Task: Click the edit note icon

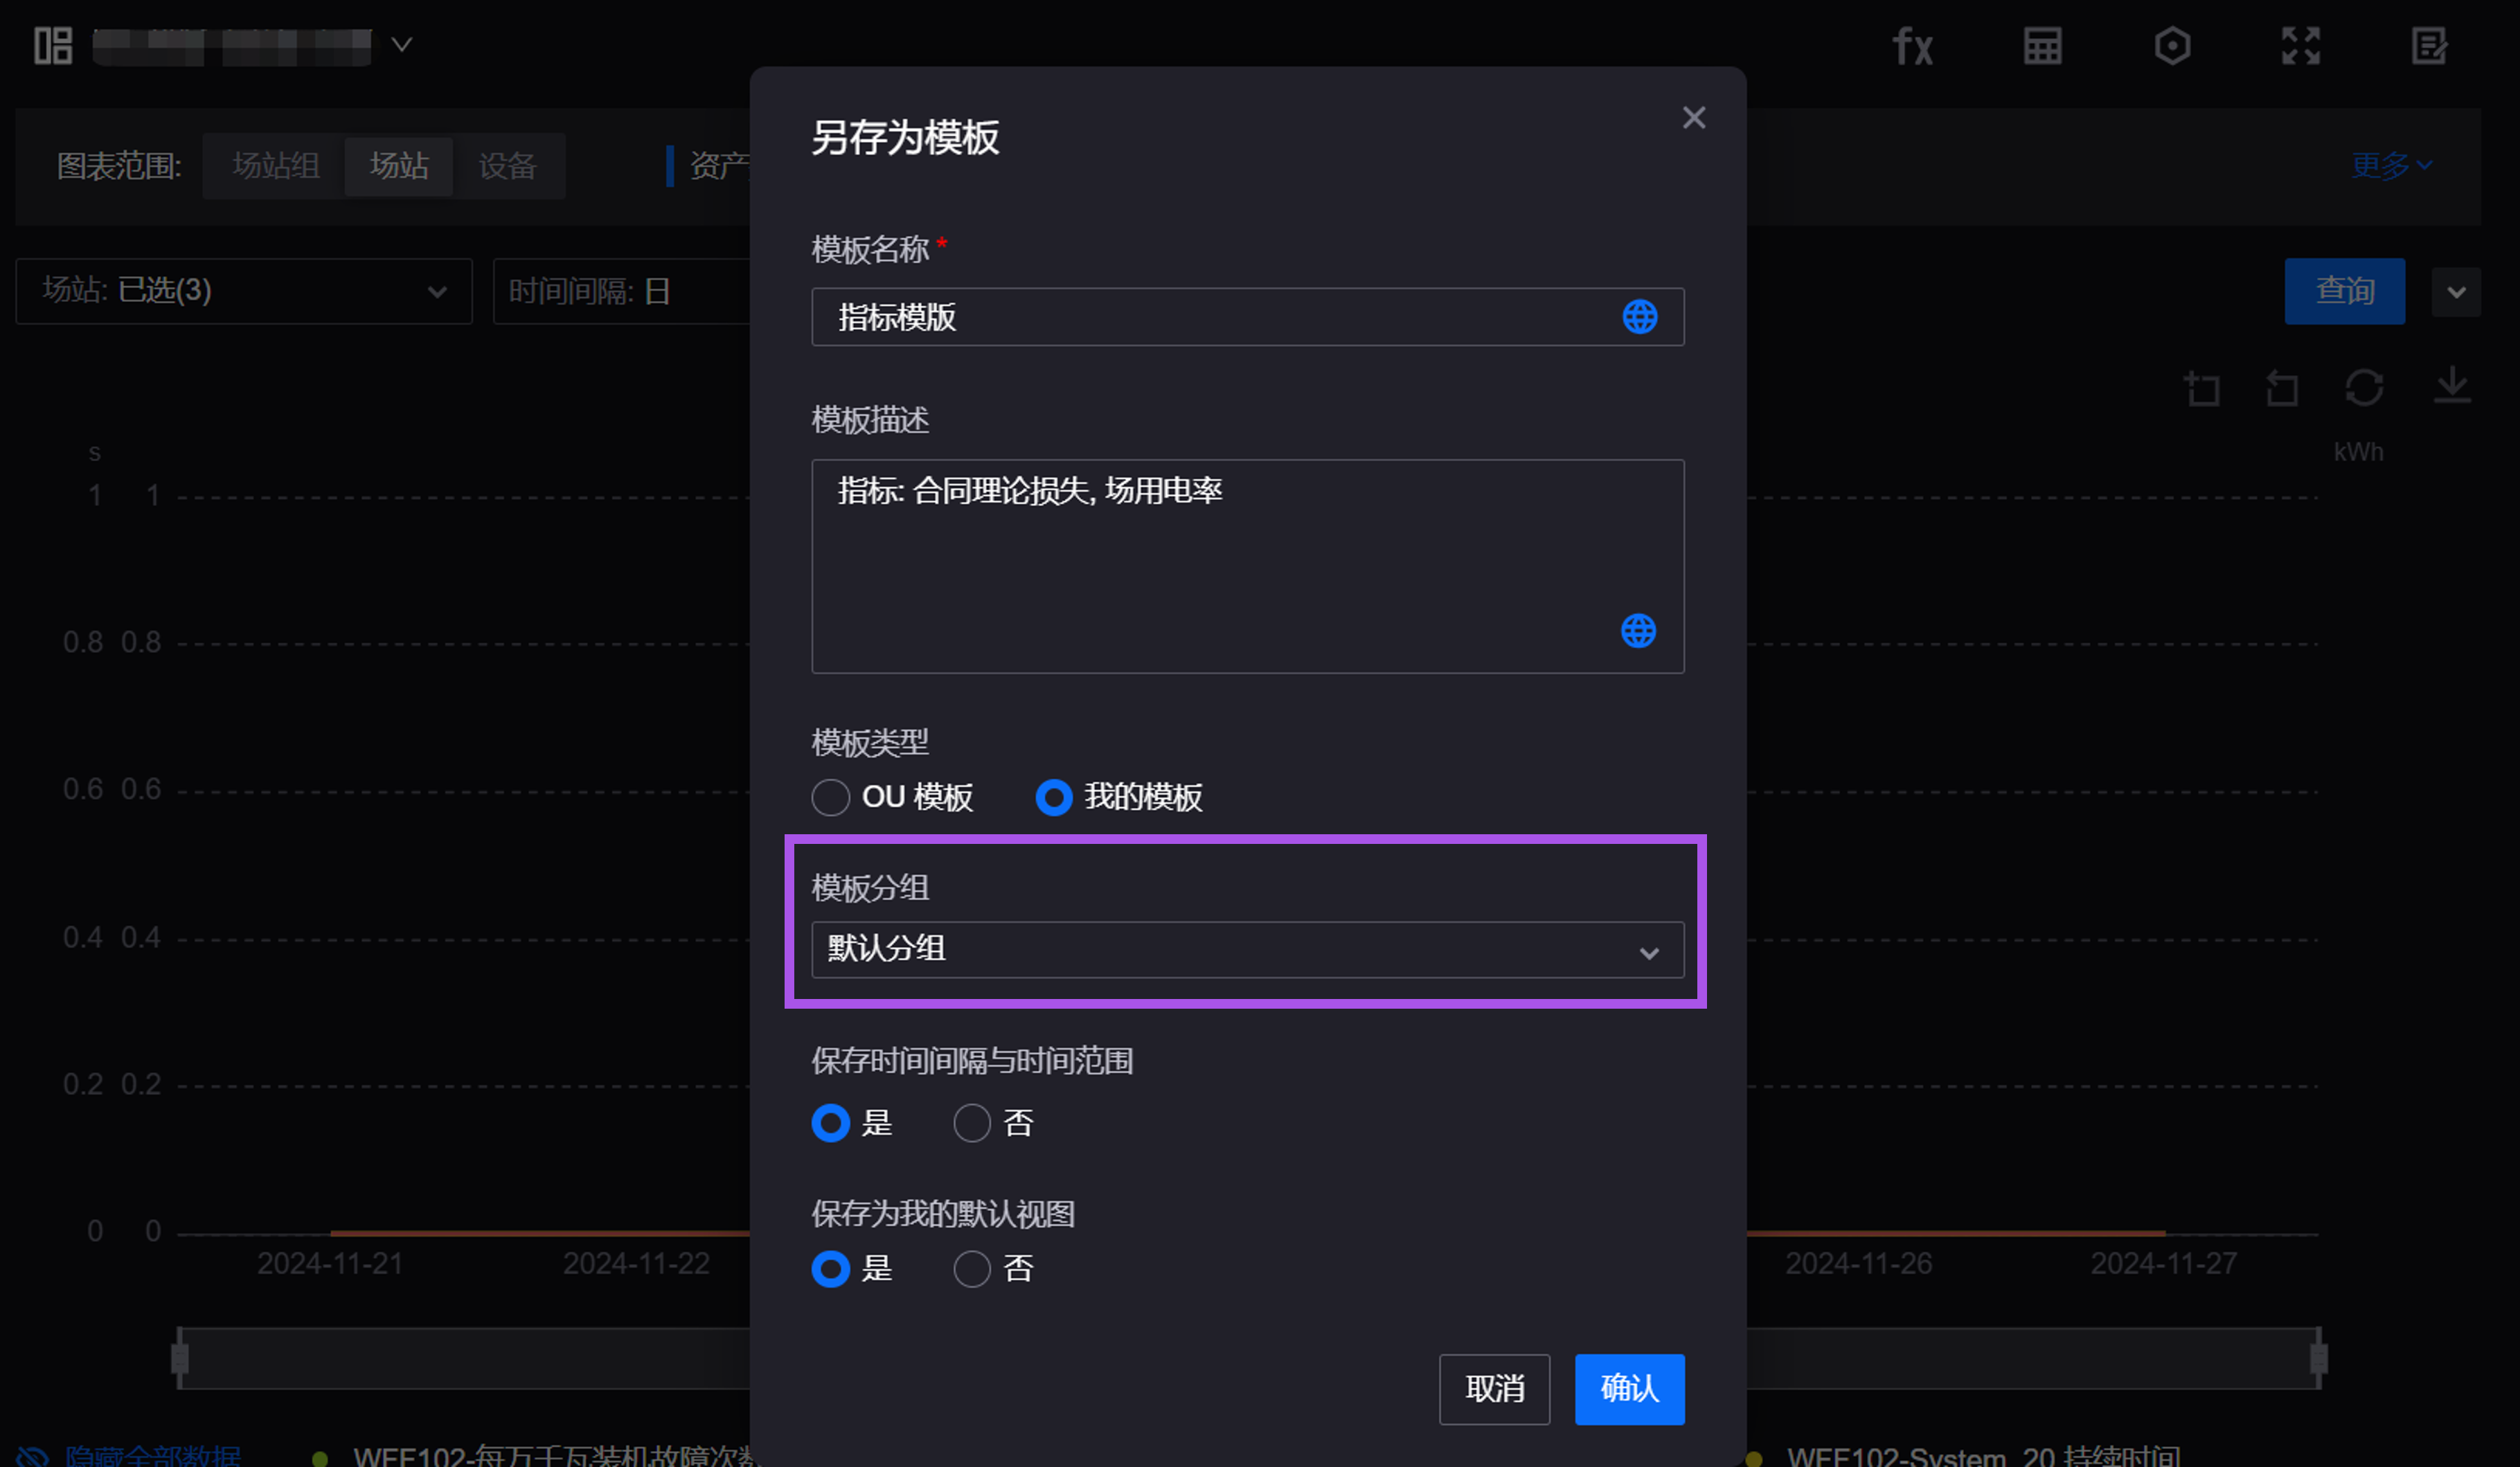Action: coord(2429,46)
